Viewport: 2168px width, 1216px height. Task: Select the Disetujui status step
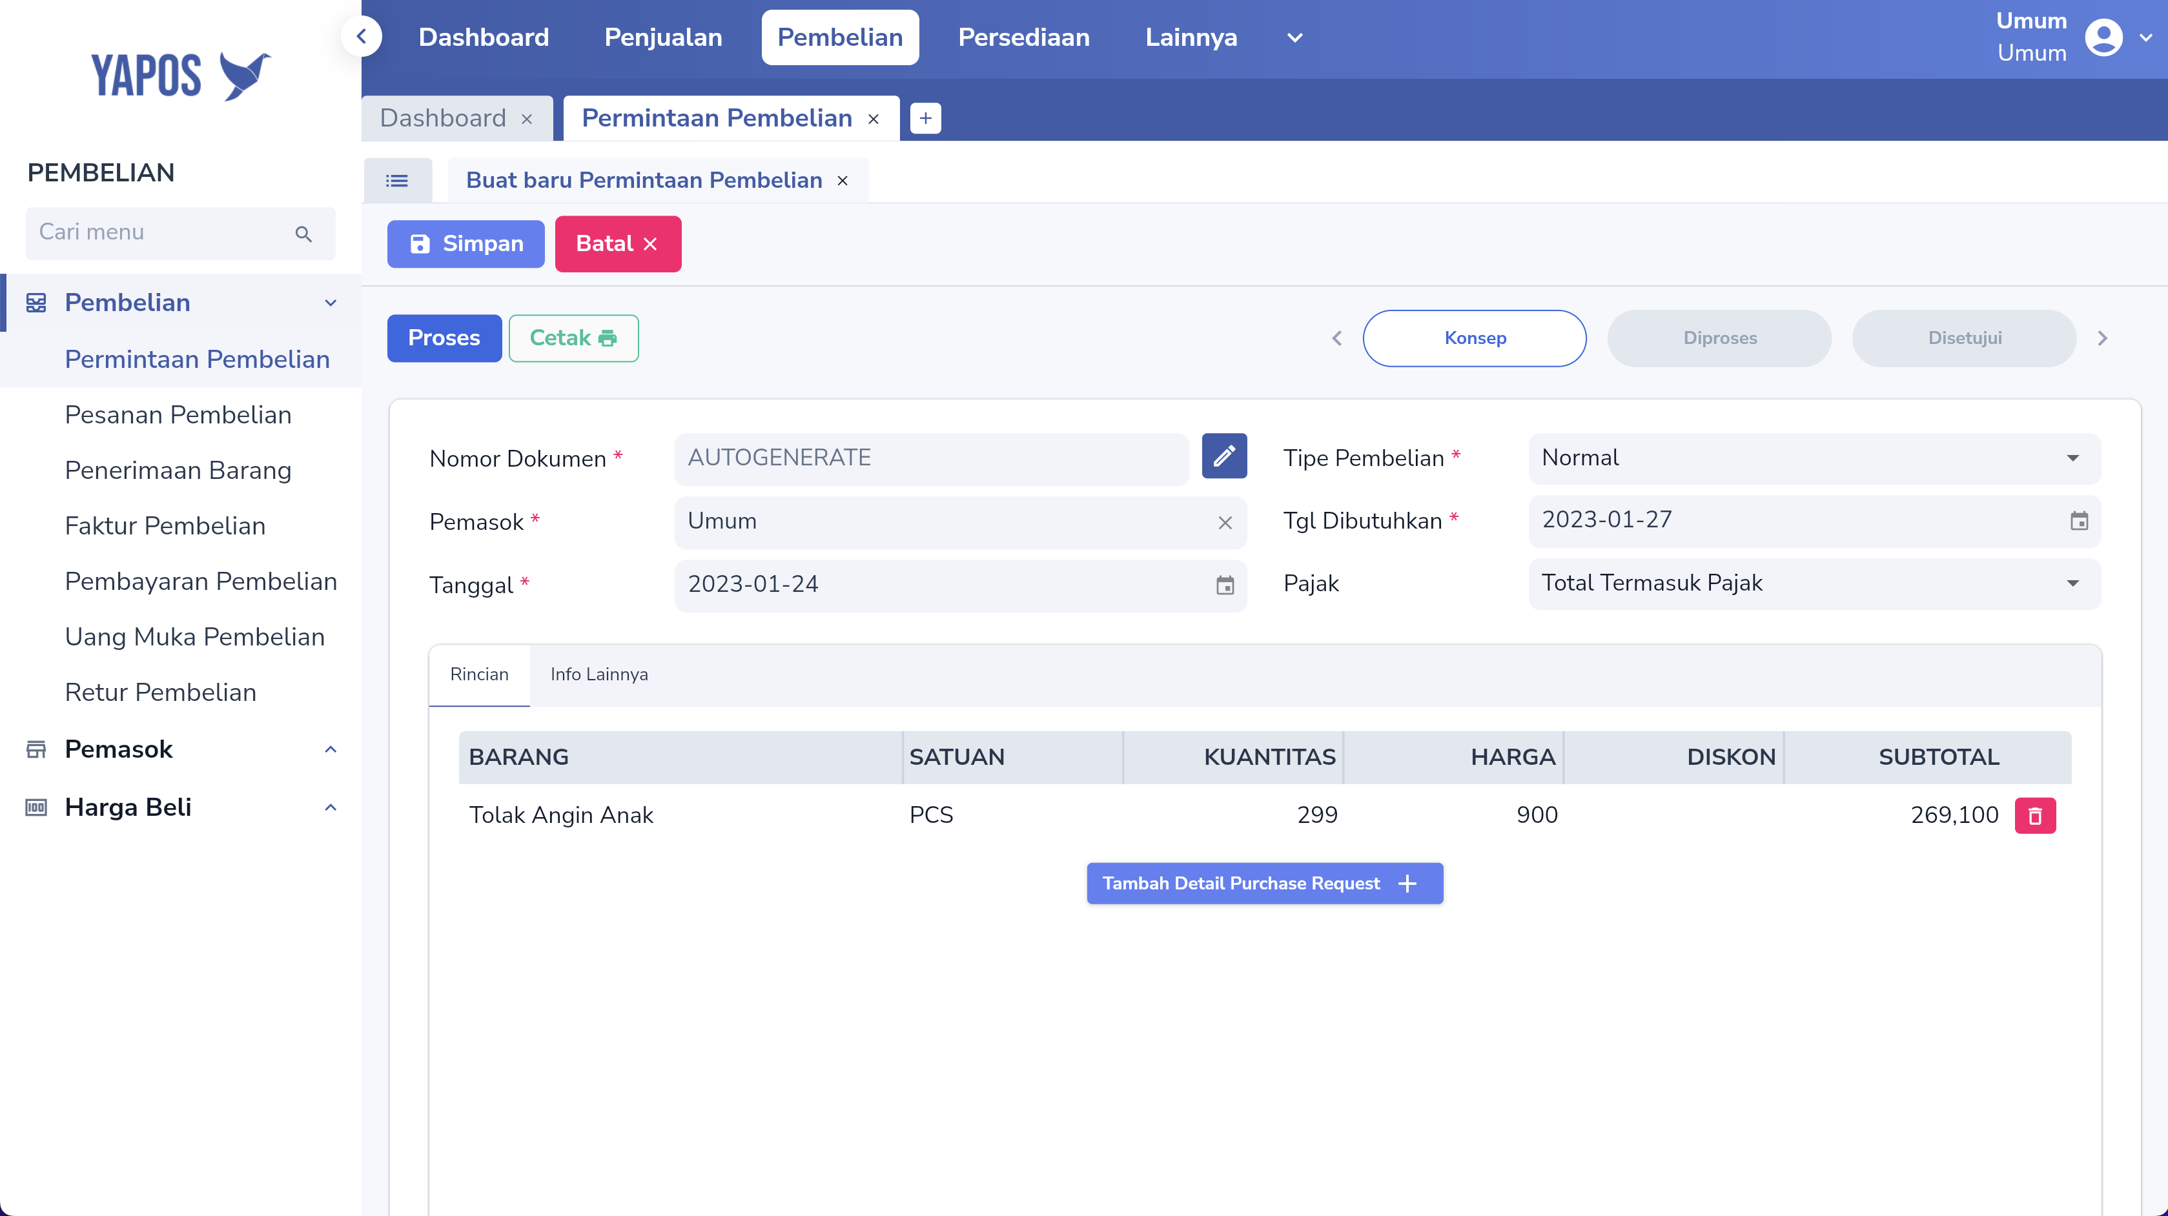click(x=1965, y=338)
